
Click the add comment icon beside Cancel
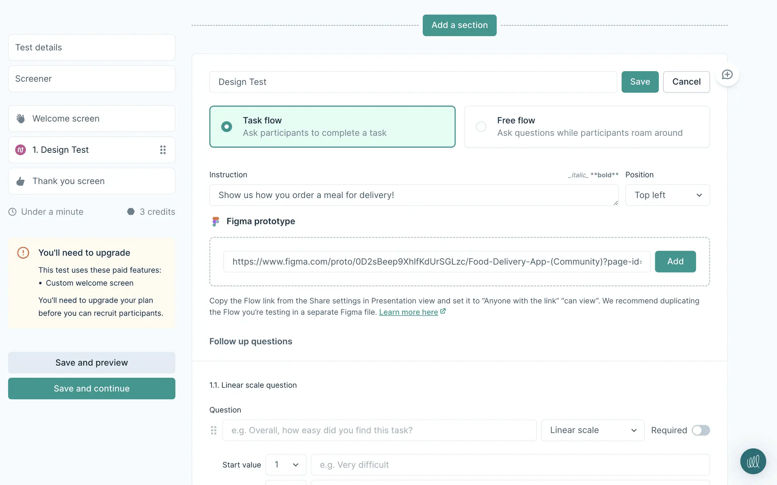727,75
